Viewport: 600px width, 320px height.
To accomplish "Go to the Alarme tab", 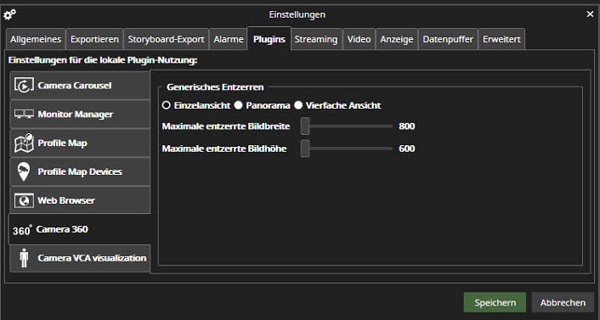I will 229,39.
